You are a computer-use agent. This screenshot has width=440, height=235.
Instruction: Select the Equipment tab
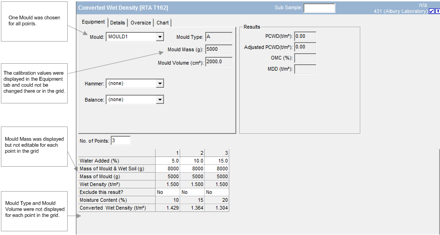pos(93,22)
